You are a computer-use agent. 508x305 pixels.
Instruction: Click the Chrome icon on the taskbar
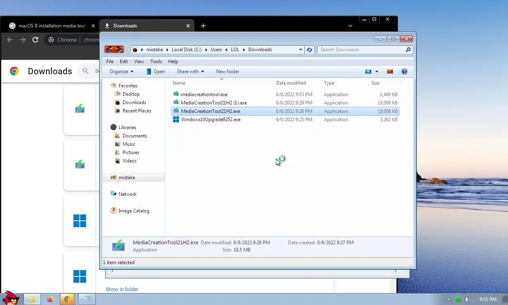click(x=67, y=299)
